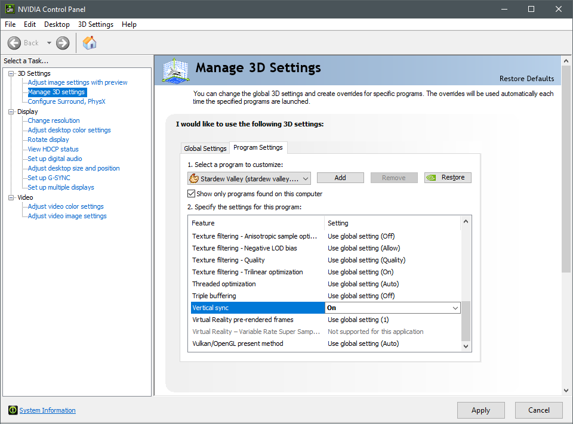Click the Apply button

pyautogui.click(x=480, y=410)
